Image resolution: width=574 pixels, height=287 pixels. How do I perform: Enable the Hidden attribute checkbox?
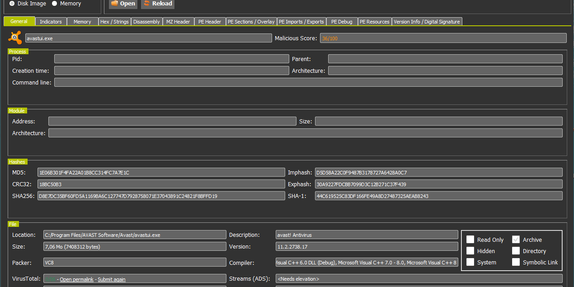point(470,251)
